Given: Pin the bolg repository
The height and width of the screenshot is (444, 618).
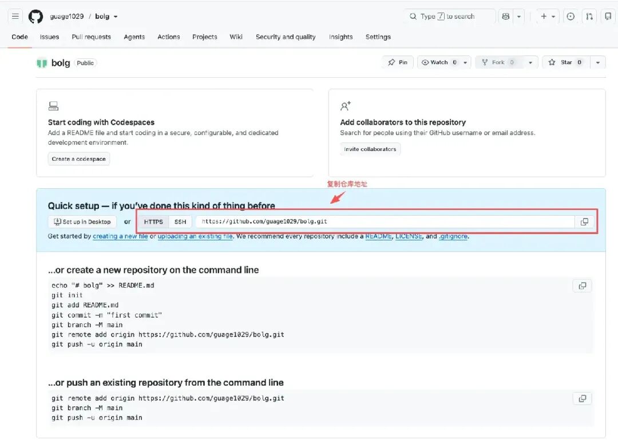Looking at the screenshot, I should click(x=398, y=62).
